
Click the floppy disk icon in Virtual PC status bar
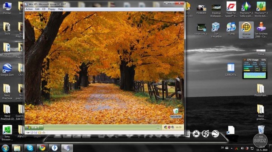pos(36,132)
